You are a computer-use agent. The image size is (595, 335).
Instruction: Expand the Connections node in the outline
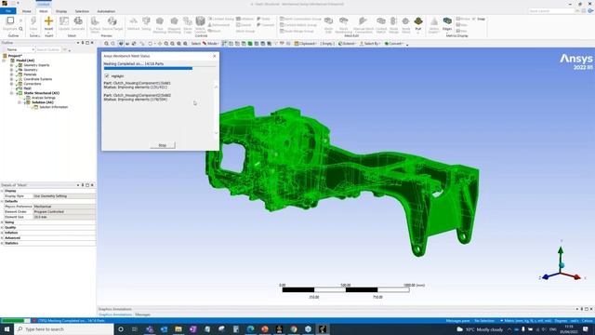(x=11, y=84)
